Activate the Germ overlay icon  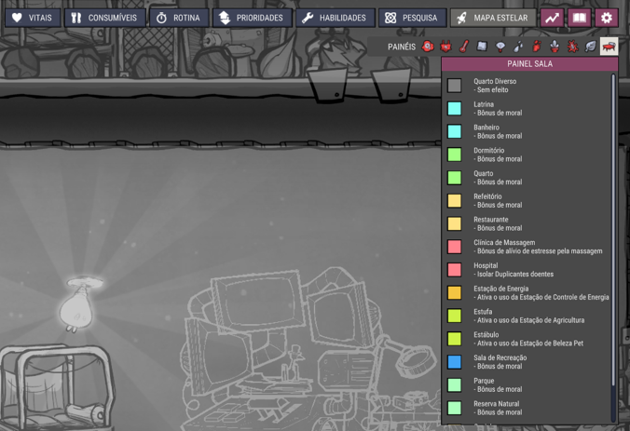pos(572,47)
